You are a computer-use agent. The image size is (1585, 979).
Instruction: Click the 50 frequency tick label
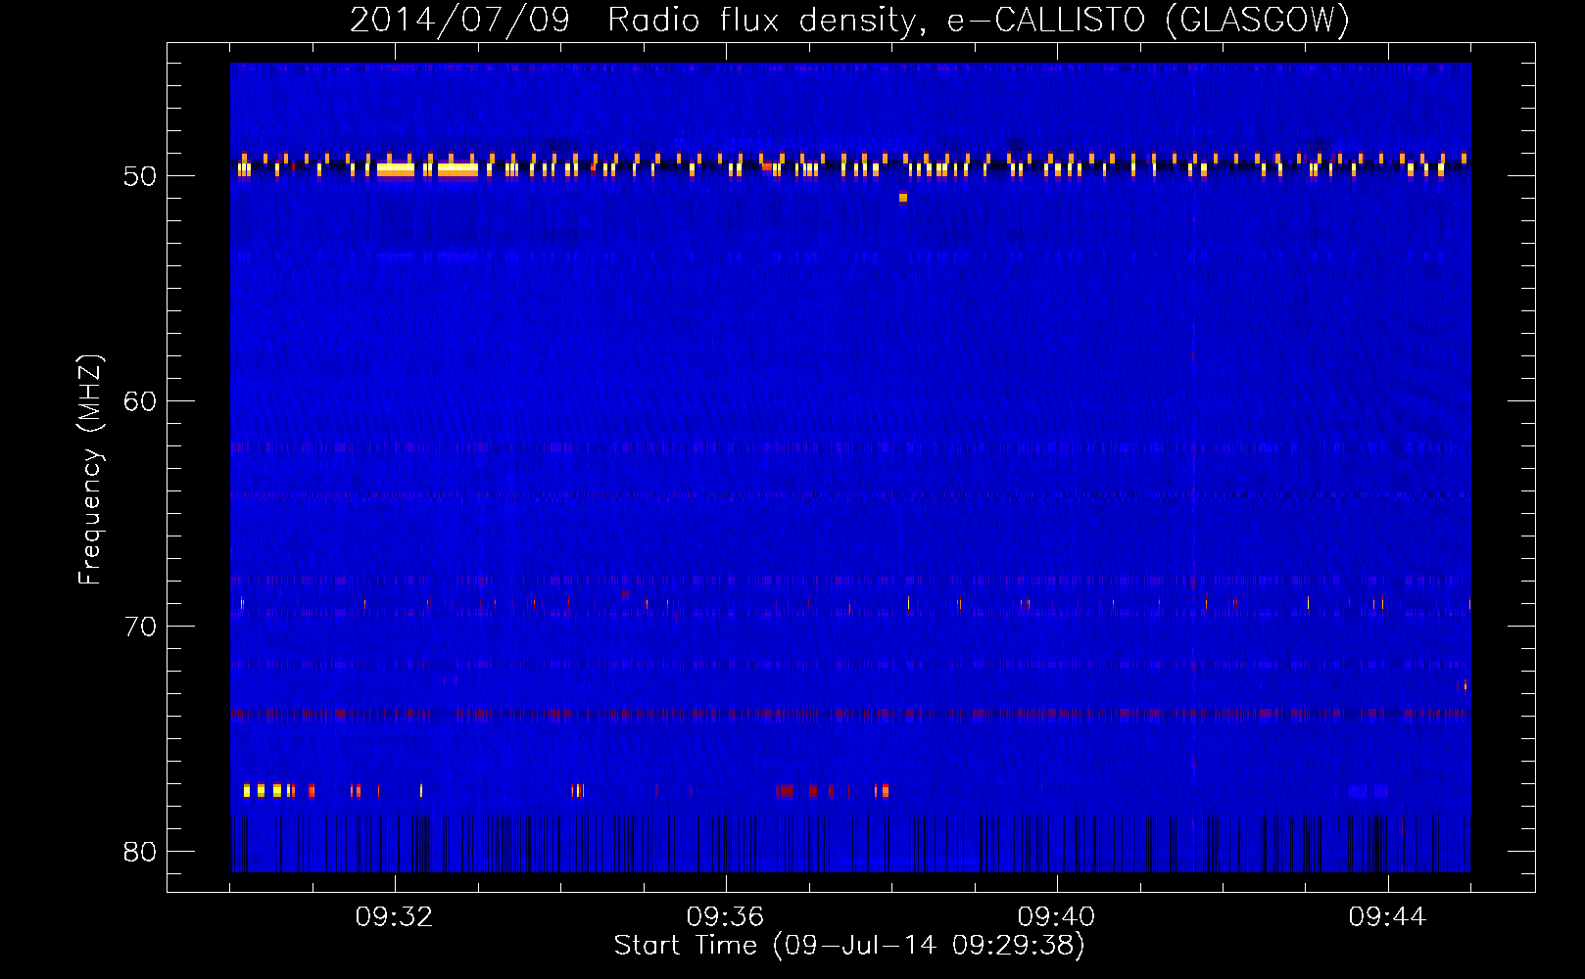coord(140,176)
